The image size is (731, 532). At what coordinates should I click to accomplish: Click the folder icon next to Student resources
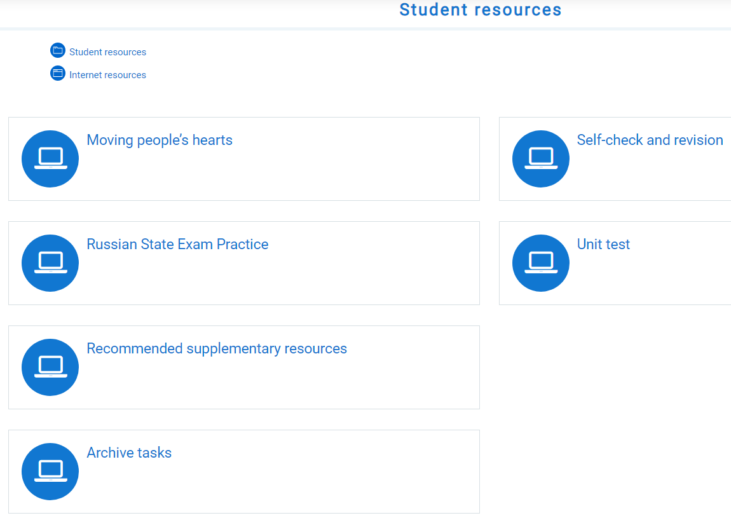(57, 50)
